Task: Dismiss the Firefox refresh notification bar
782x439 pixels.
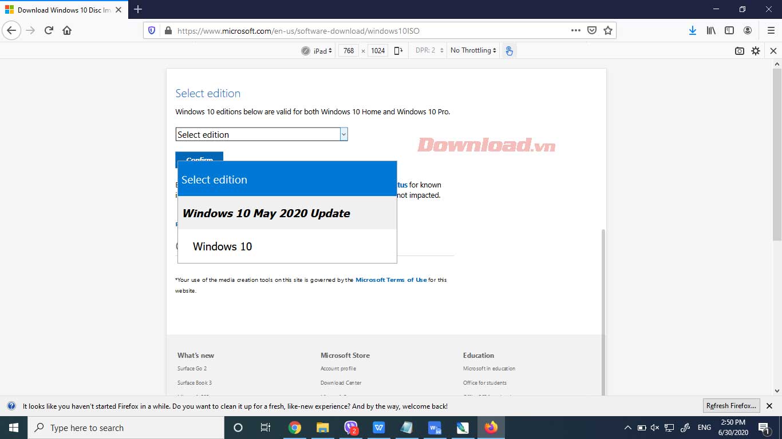Action: 769,406
